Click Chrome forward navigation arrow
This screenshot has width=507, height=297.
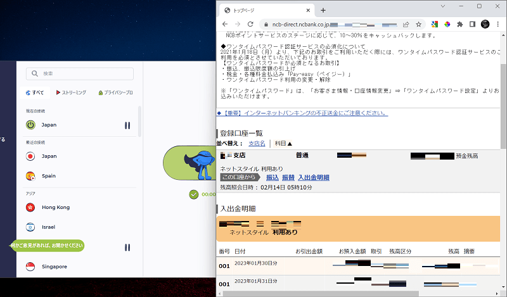(x=238, y=24)
